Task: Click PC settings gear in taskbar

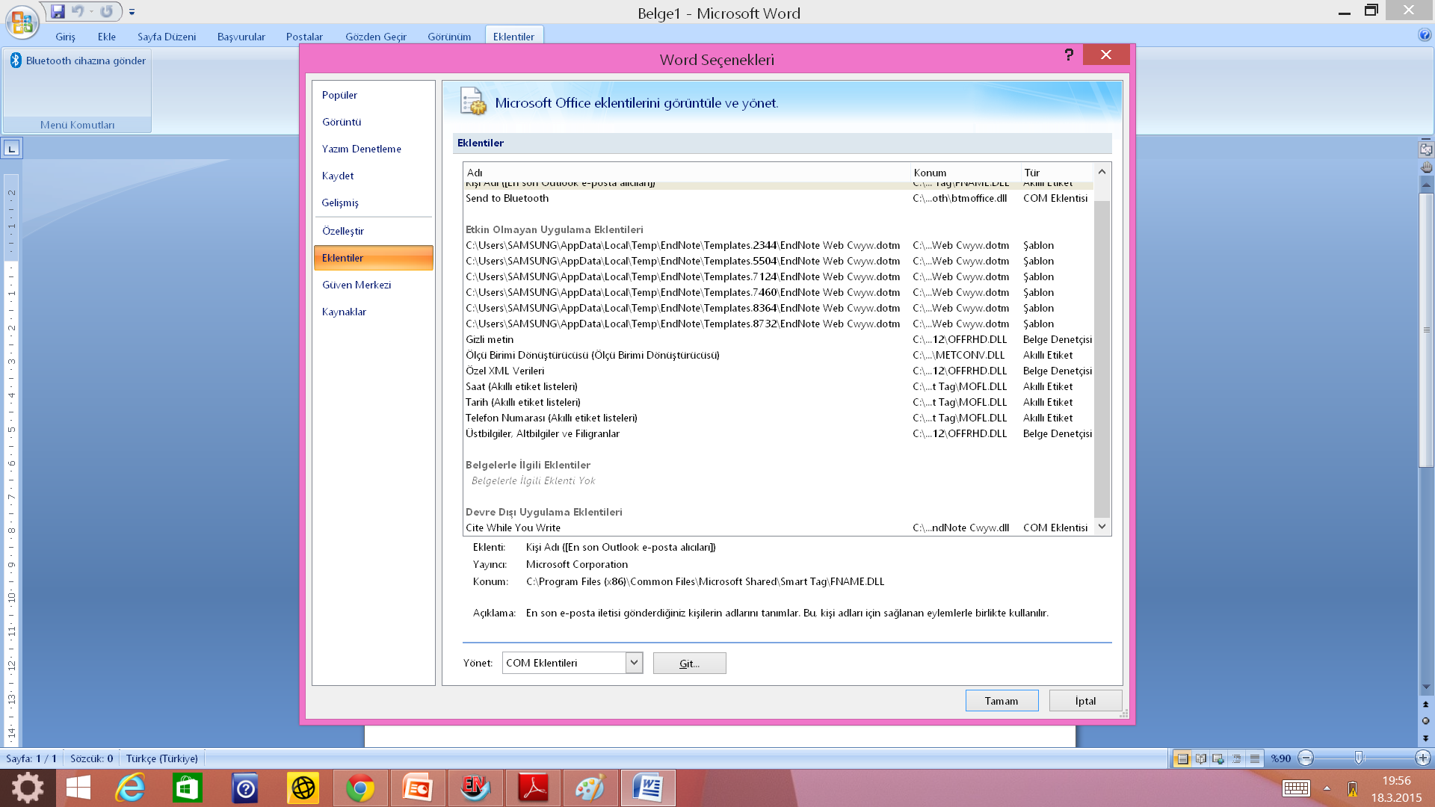Action: pyautogui.click(x=28, y=788)
